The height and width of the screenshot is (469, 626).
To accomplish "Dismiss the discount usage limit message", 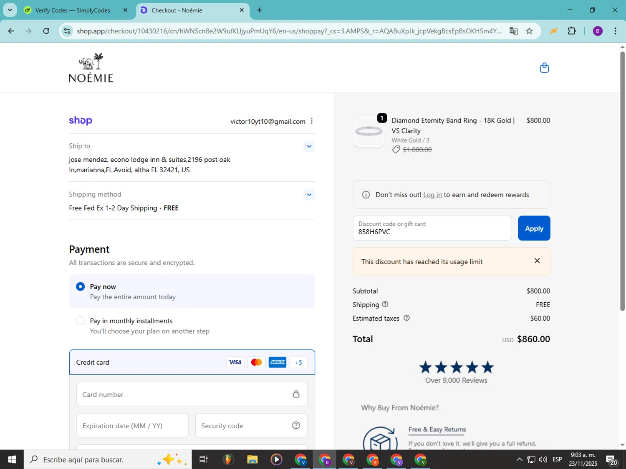I will [x=537, y=261].
